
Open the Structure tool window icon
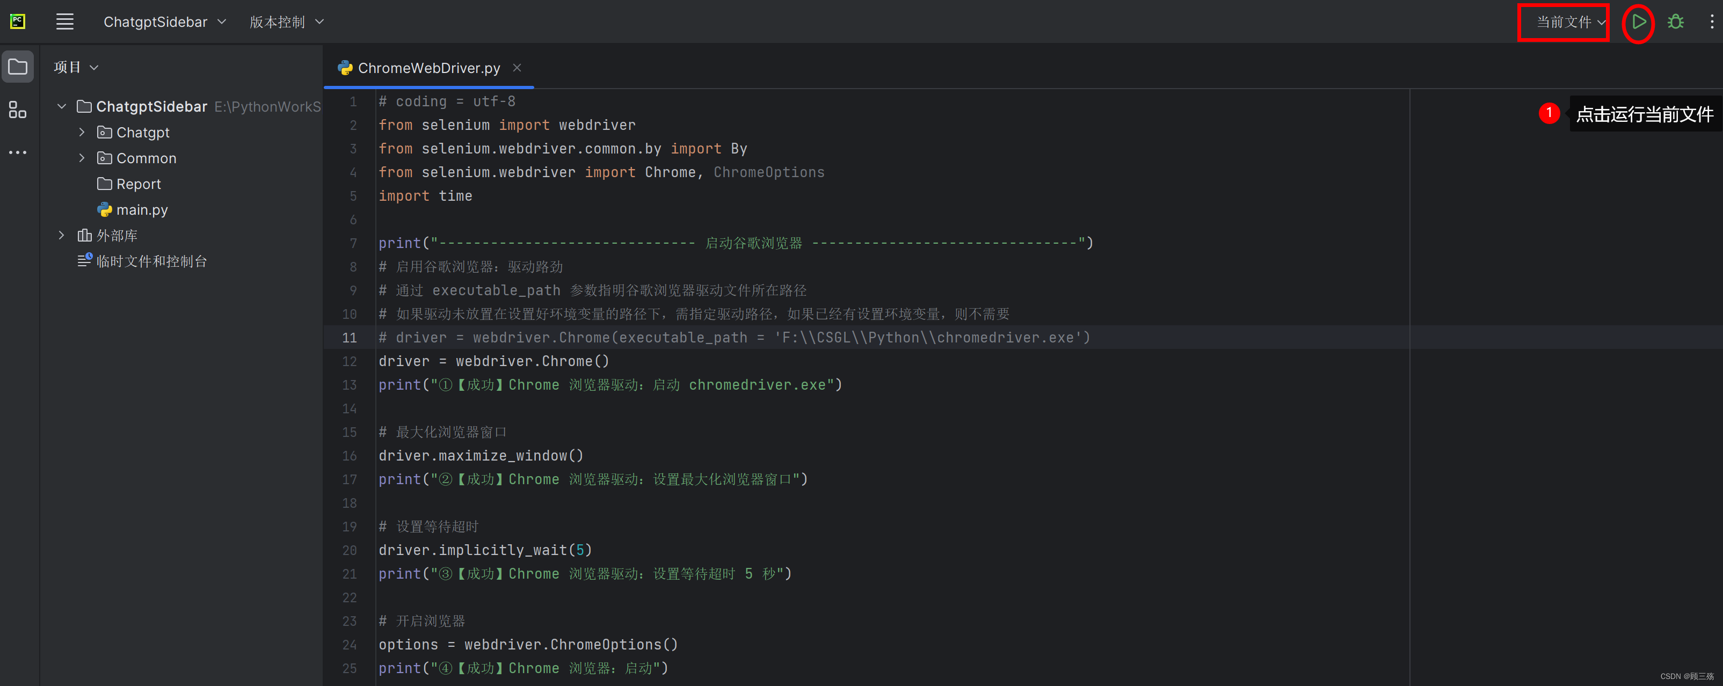click(x=18, y=110)
